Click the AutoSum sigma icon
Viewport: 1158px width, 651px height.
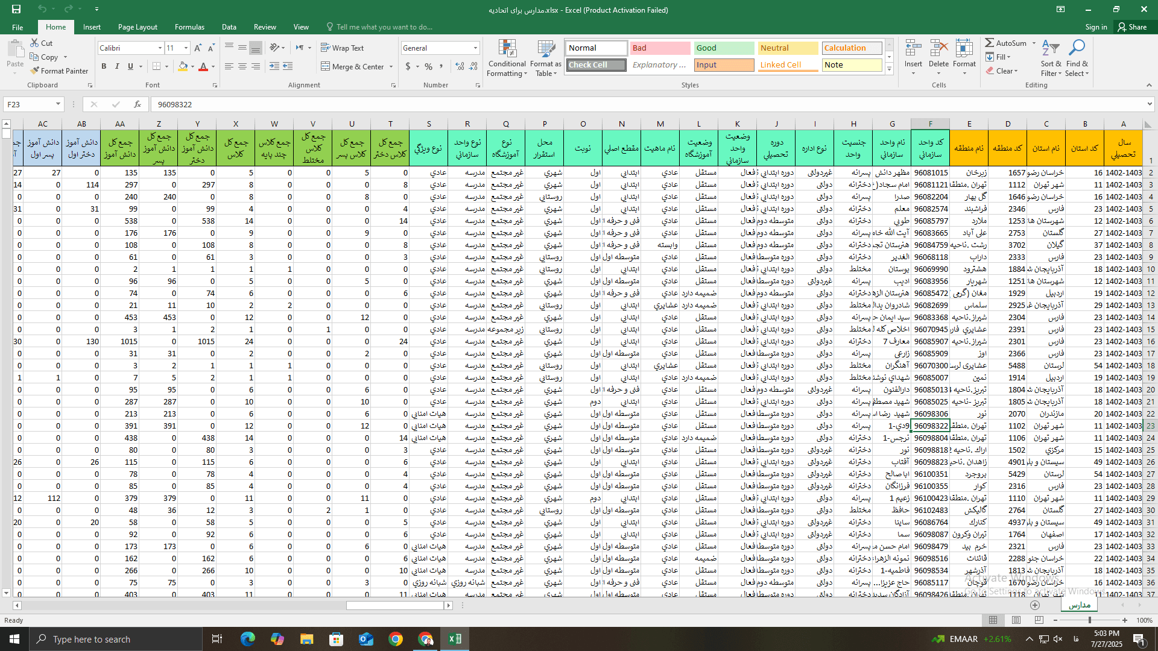click(990, 43)
